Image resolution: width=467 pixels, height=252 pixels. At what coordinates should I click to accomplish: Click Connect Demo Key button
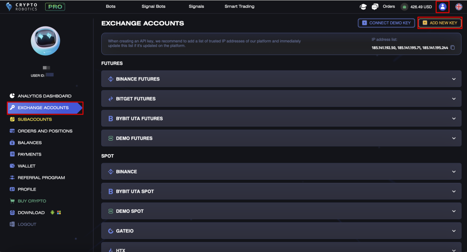tap(386, 23)
